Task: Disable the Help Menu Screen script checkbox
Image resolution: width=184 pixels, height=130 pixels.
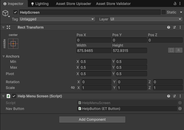Action: (x=14, y=96)
